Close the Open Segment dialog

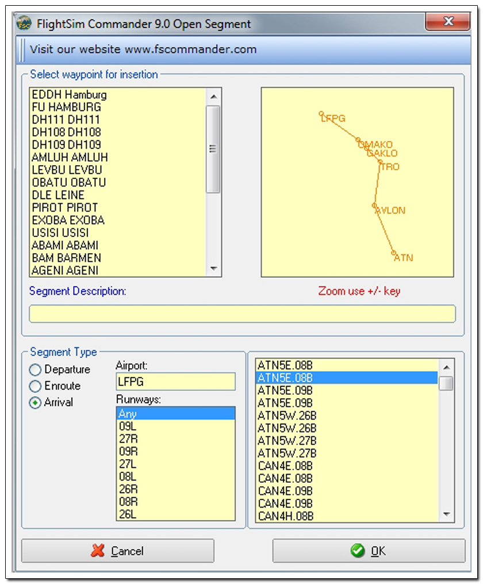point(448,22)
